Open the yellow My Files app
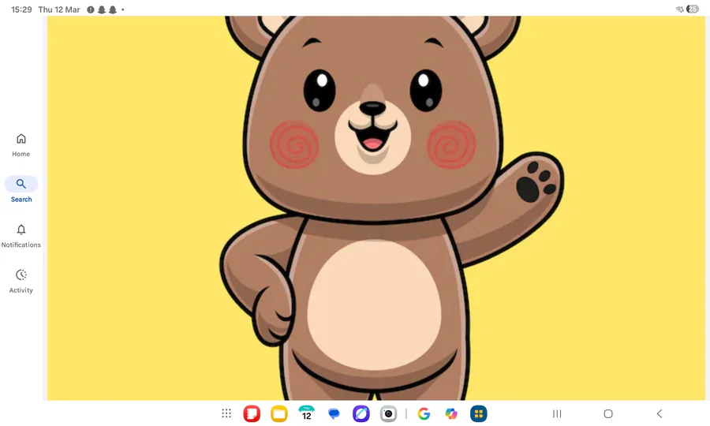710x426 pixels. (x=279, y=414)
